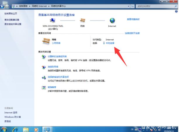Open 家庭组 in the sidebar
The height and width of the screenshot is (132, 179).
pos(8,121)
